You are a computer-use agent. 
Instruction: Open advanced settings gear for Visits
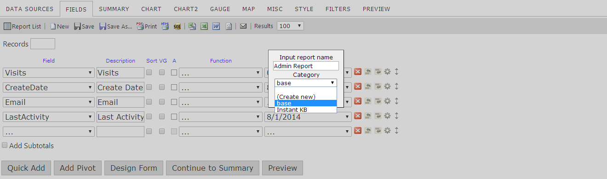coord(387,72)
